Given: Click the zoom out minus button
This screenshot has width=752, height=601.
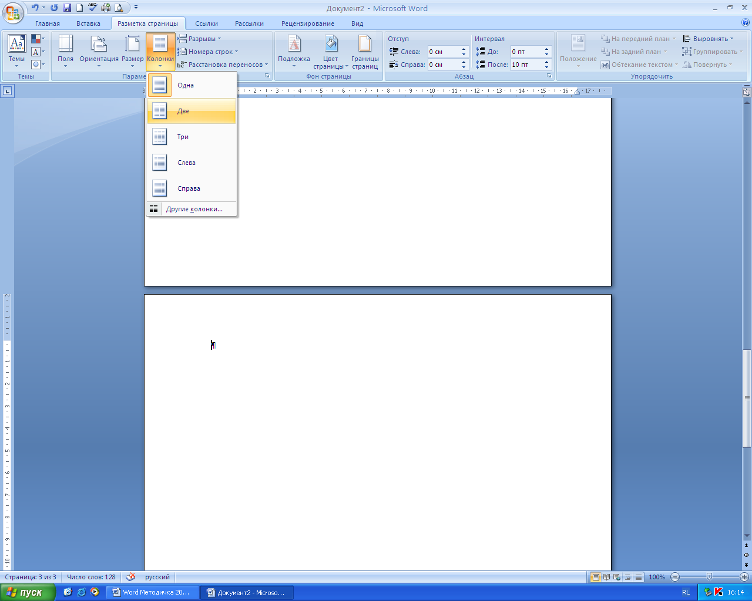Looking at the screenshot, I should coord(675,577).
